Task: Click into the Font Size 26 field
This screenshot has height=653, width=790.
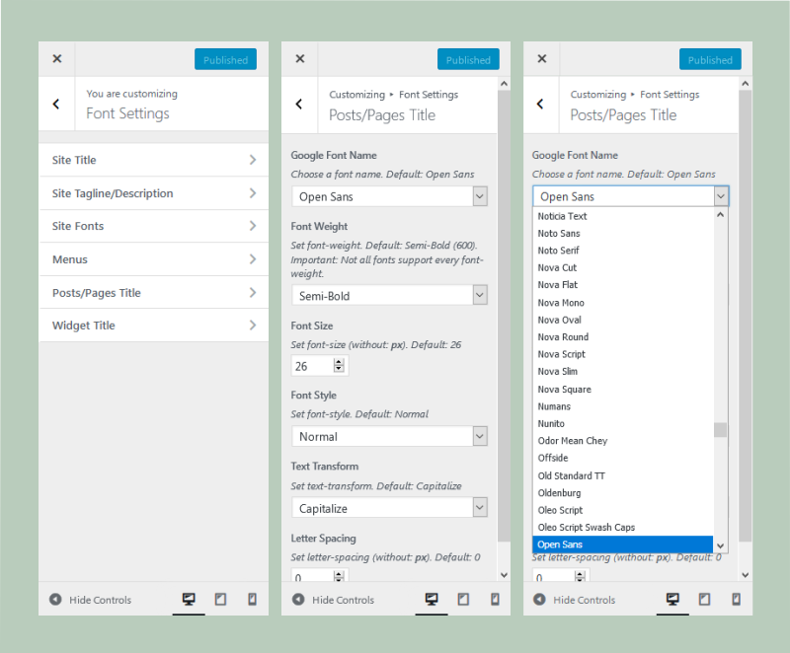Action: [312, 366]
